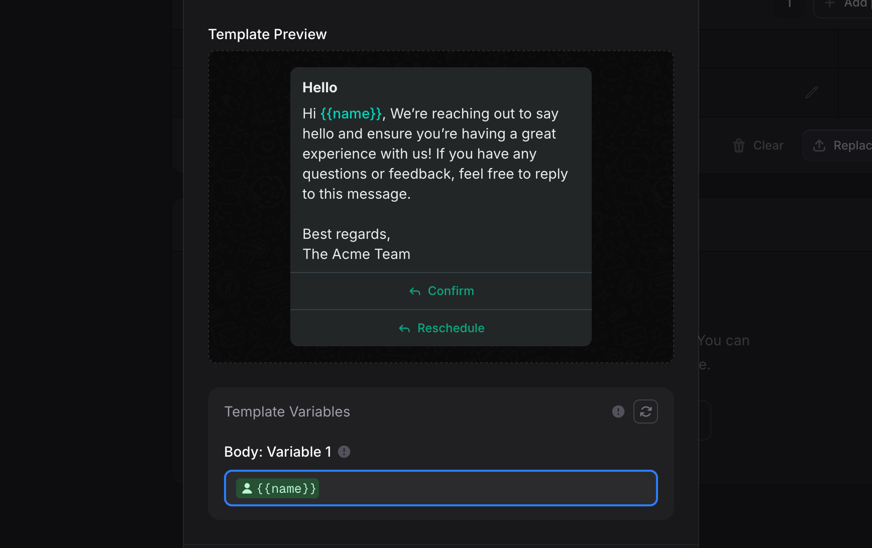
Task: Select the {{name}} placeholder in message body
Action: [x=350, y=113]
